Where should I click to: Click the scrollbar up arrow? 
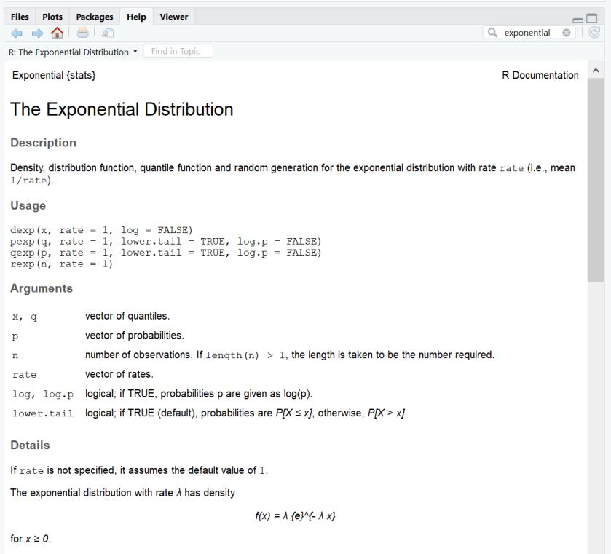pyautogui.click(x=596, y=68)
